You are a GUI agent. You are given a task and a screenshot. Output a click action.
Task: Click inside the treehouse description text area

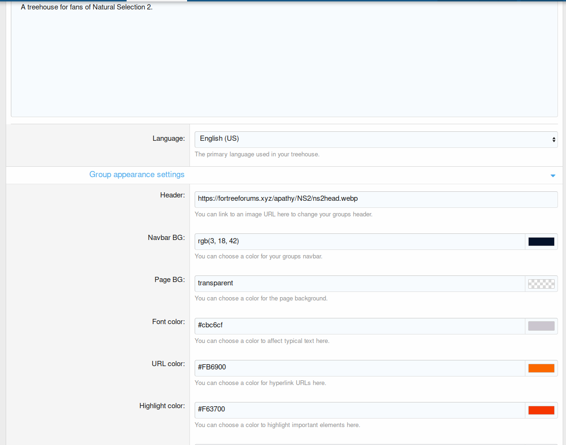pos(283,61)
